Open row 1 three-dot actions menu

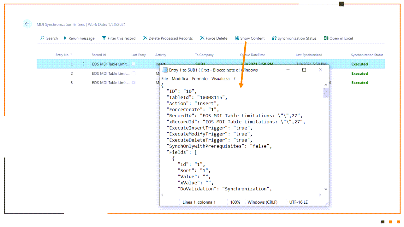[x=84, y=64]
